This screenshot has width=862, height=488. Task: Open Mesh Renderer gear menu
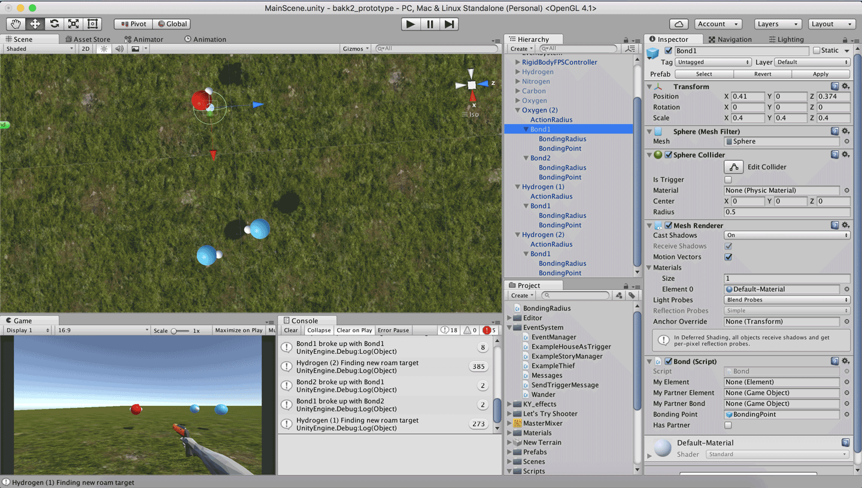coord(845,225)
